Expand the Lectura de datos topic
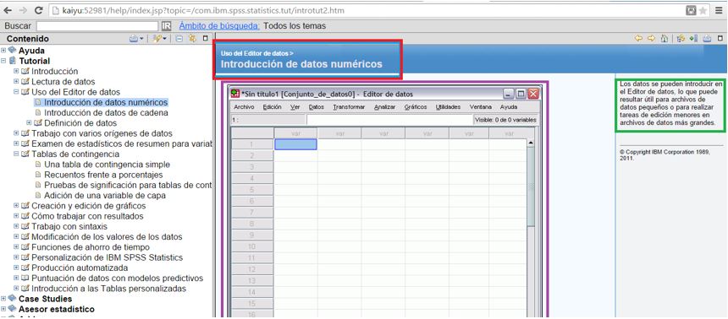This screenshot has height=319, width=728. pyautogui.click(x=16, y=82)
